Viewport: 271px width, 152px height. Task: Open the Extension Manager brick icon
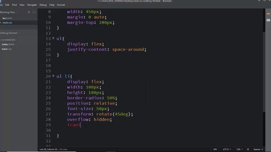tap(268, 20)
